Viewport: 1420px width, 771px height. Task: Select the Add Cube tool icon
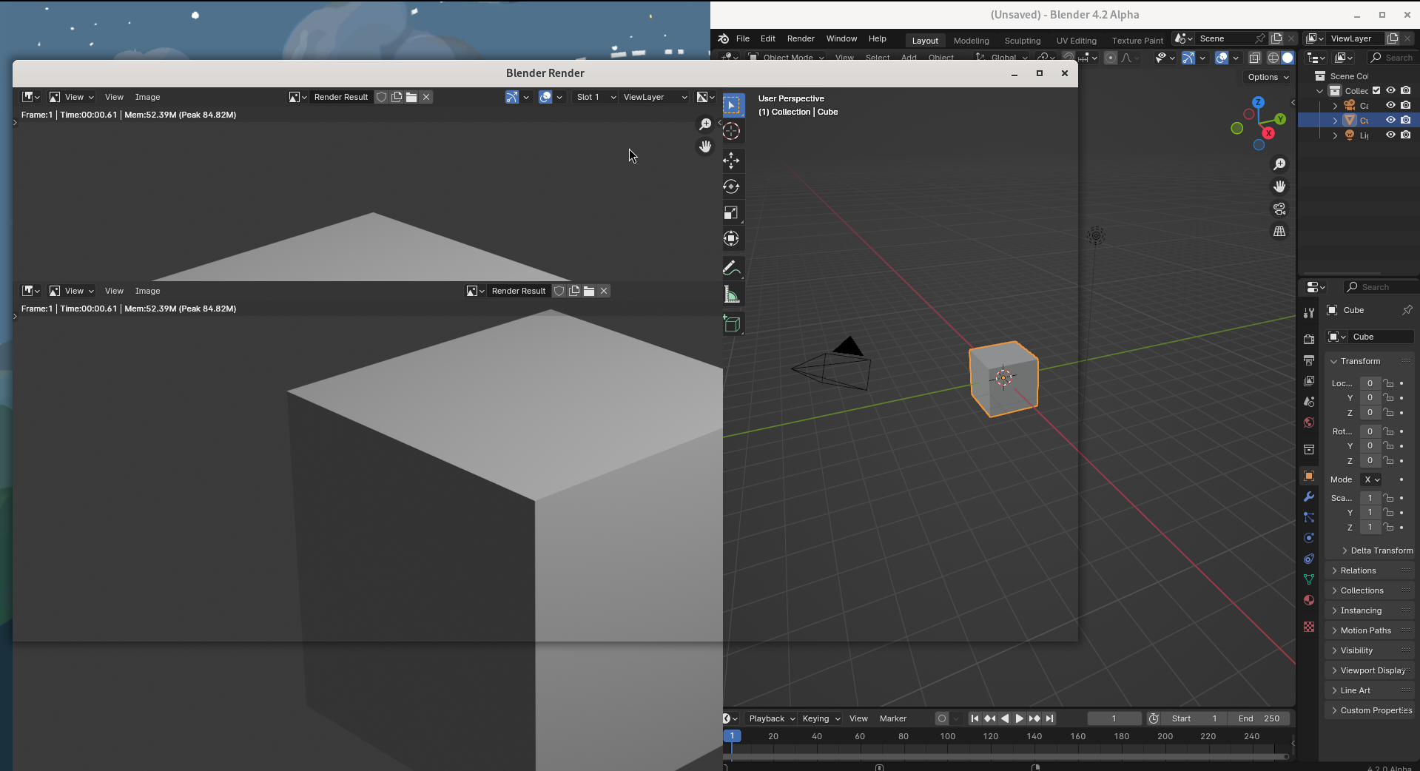click(x=731, y=324)
